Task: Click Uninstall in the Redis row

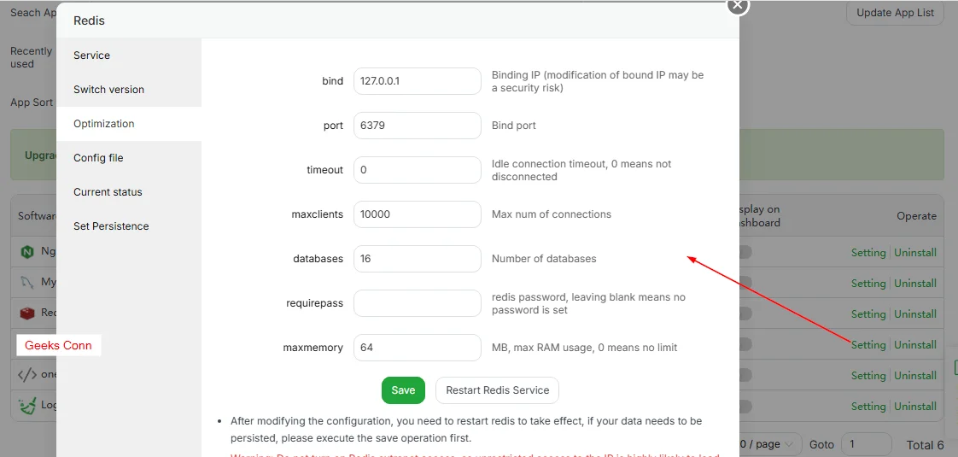Action: pyautogui.click(x=915, y=314)
